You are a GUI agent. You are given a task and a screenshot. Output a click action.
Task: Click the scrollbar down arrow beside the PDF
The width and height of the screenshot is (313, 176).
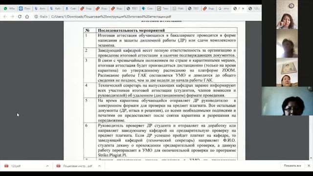point(311,158)
